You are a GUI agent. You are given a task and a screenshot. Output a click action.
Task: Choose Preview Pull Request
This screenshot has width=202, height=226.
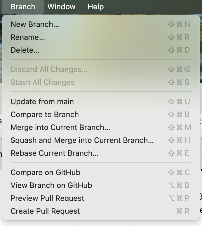[101, 198]
